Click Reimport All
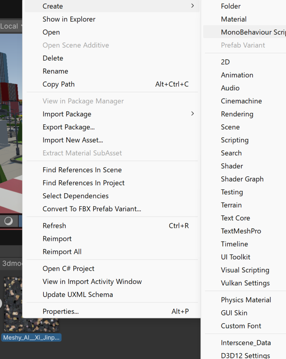 (62, 252)
